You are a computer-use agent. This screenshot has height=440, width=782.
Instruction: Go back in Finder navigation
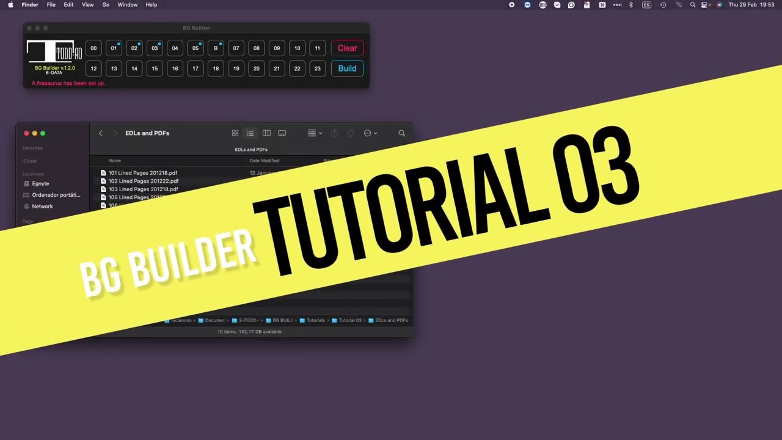point(101,133)
